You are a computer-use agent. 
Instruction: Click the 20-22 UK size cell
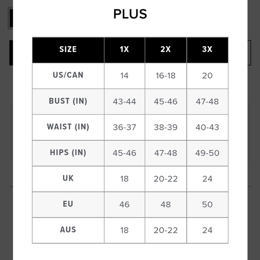166,179
